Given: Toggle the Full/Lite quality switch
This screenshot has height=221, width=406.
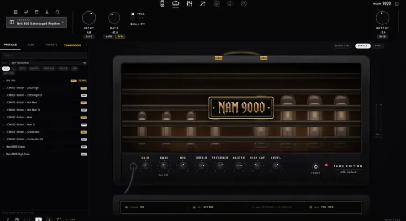Looking at the screenshot, I should coord(133,17).
